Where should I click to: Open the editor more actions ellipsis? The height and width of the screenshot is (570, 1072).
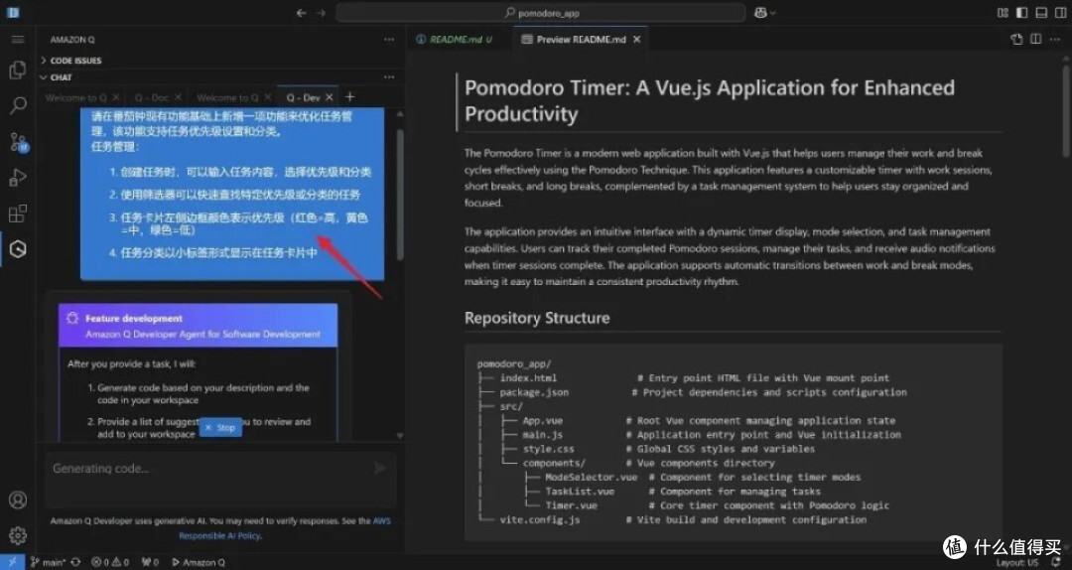pyautogui.click(x=1055, y=40)
